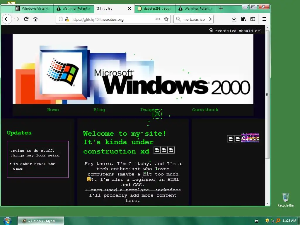Screen dimensions: 300x225
Task: Click first broken image beside Glitc badge
Action: [231, 139]
